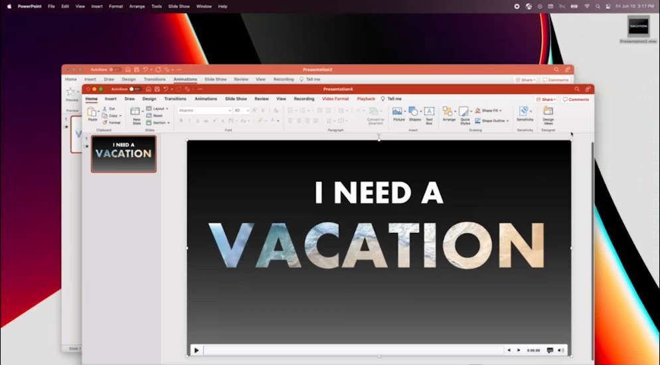Open Spotlight search in menu bar
This screenshot has height=365, width=660.
[x=598, y=7]
